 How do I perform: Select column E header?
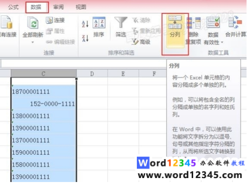tap(123, 73)
